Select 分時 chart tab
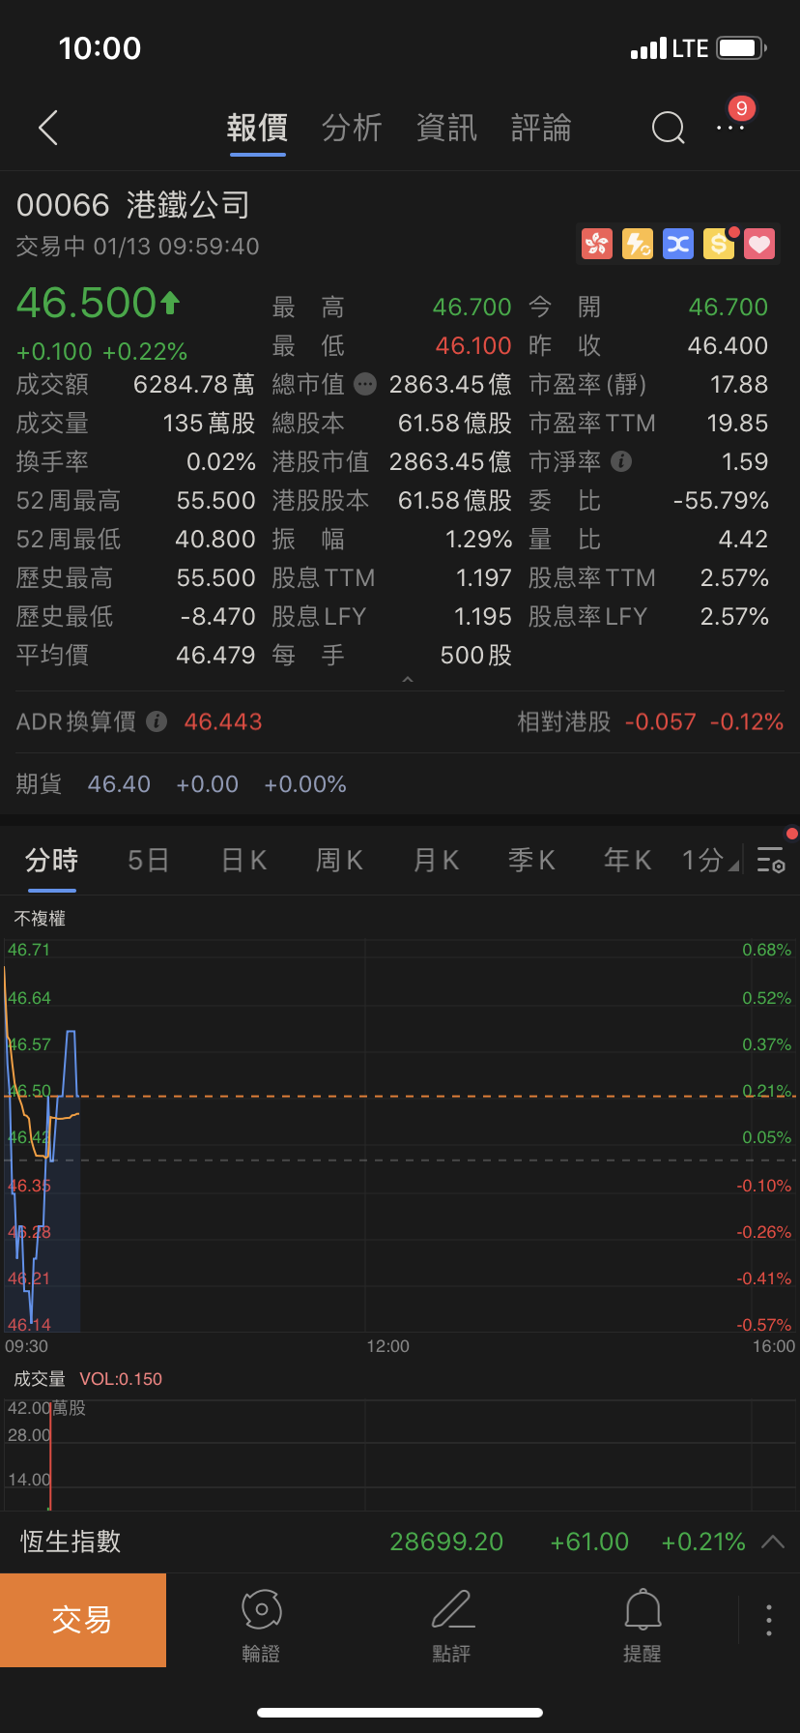Viewport: 800px width, 1733px height. tap(51, 859)
